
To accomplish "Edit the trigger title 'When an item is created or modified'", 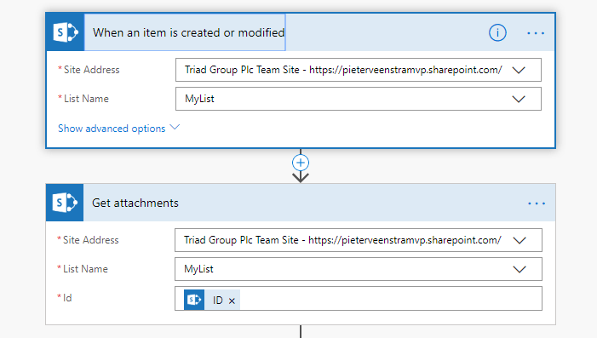I will 185,32.
